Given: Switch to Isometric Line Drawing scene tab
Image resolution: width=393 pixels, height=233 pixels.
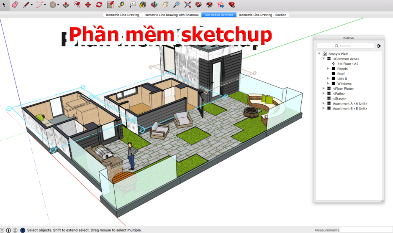Looking at the screenshot, I should tap(122, 15).
